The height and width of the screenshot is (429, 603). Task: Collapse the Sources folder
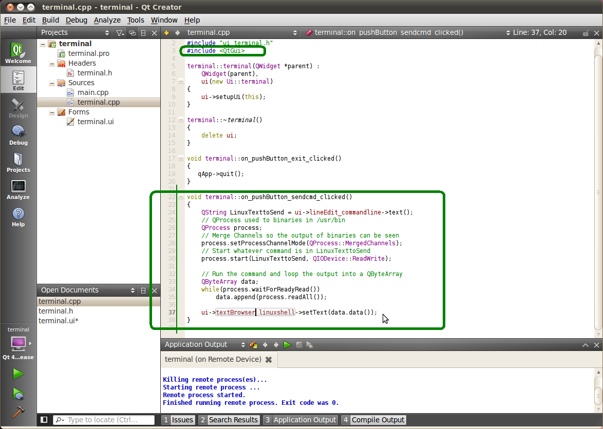point(52,83)
